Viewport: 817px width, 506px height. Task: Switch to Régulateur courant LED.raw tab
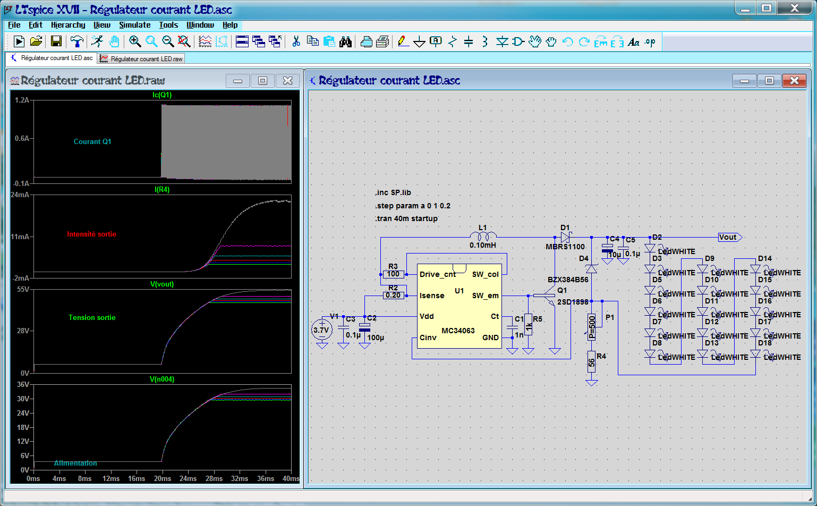click(x=142, y=58)
